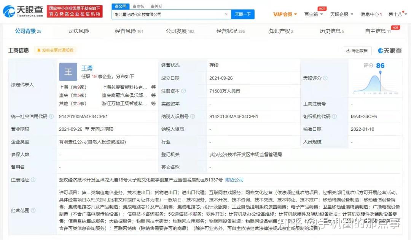Open the 公司背景 section tab
Viewport: 411px width, 240px height.
28,31
